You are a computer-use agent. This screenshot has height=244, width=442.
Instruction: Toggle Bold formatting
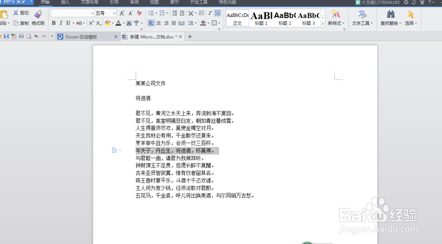[53, 23]
